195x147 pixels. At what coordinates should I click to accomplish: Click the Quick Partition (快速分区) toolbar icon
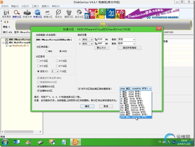38,14
